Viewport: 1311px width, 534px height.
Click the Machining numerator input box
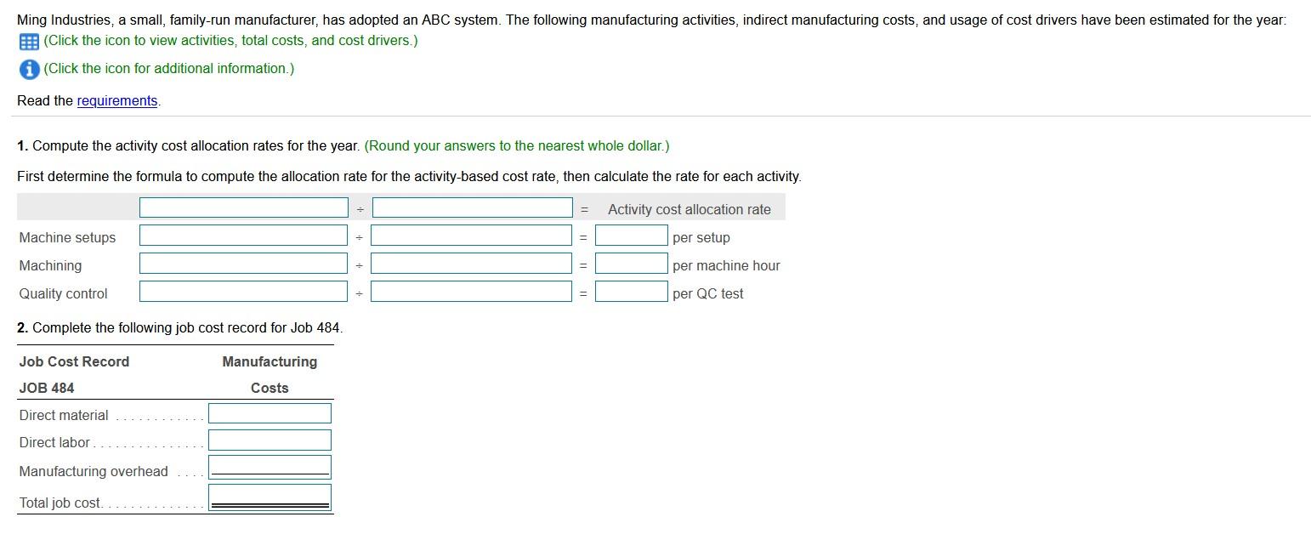[242, 263]
